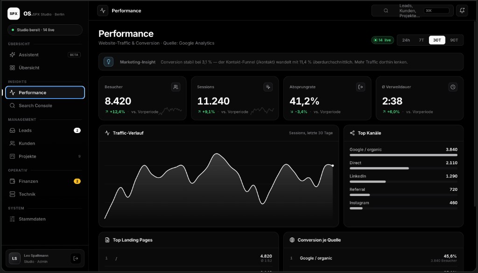Open Finanzen section
This screenshot has height=273, width=478.
pyautogui.click(x=45, y=181)
